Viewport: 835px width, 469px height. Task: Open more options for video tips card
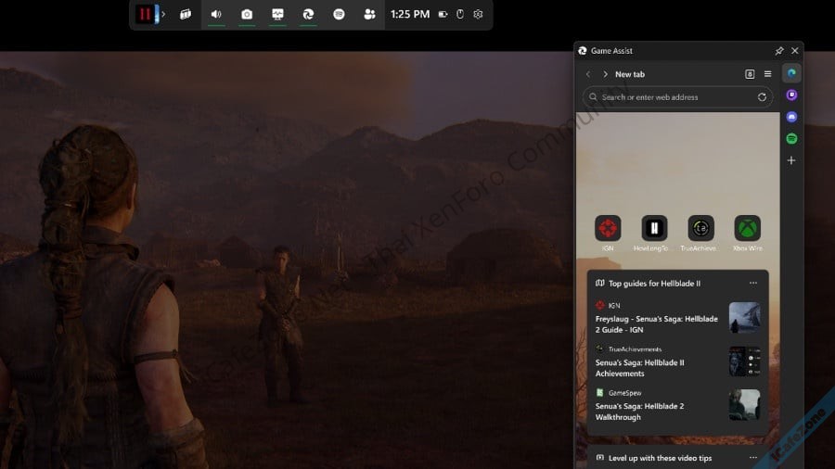tap(752, 457)
